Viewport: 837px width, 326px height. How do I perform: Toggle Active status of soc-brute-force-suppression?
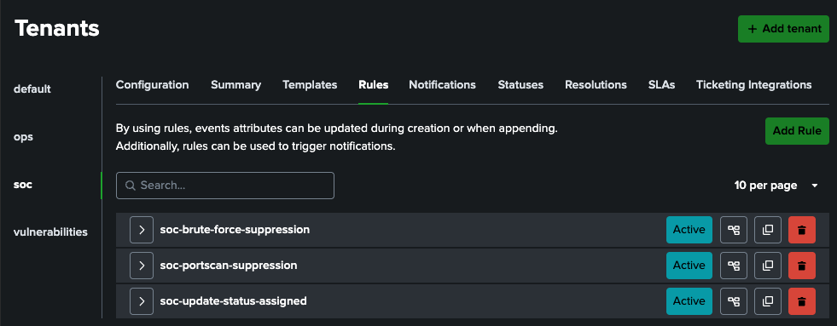(x=689, y=230)
